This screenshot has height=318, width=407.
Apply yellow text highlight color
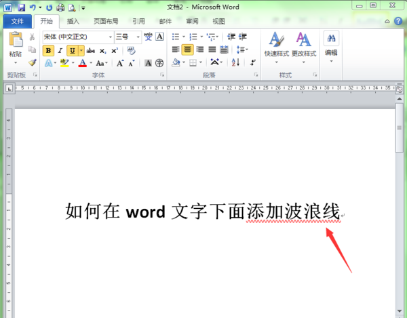point(64,63)
